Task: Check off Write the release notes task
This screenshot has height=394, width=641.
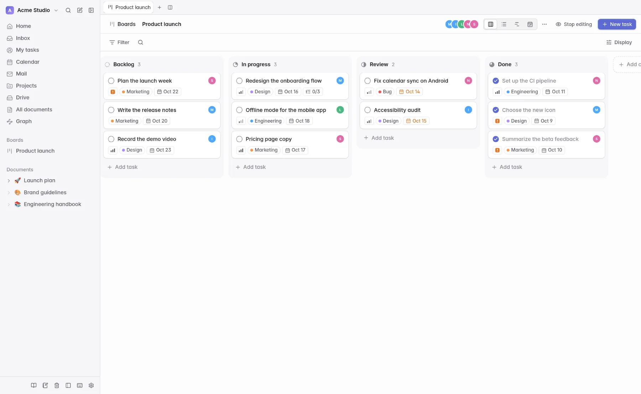Action: 111,110
